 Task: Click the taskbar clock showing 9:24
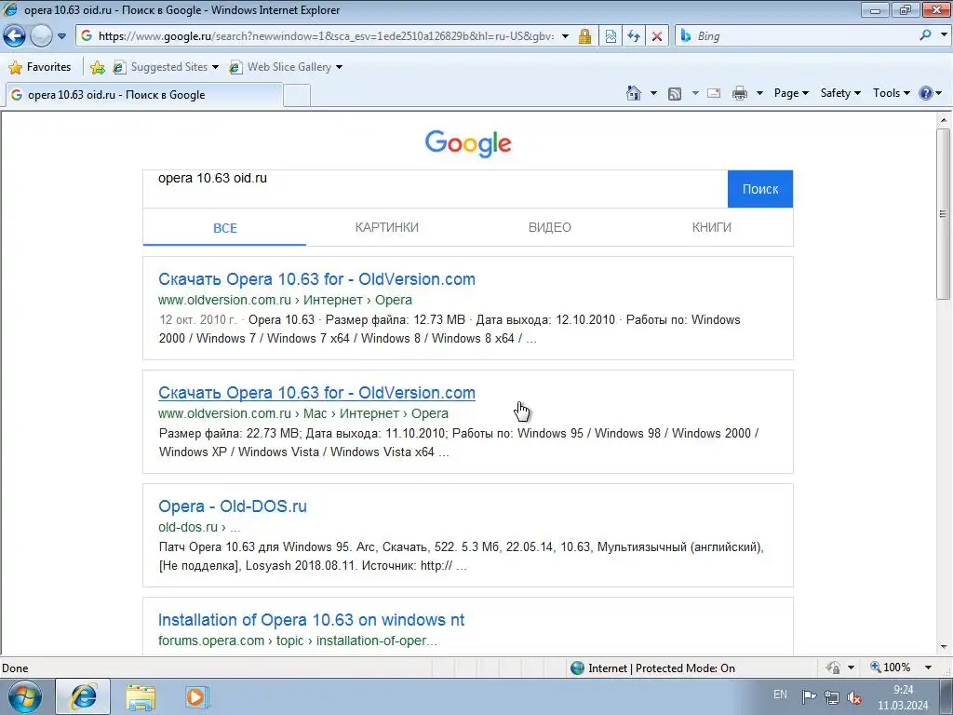tap(903, 697)
